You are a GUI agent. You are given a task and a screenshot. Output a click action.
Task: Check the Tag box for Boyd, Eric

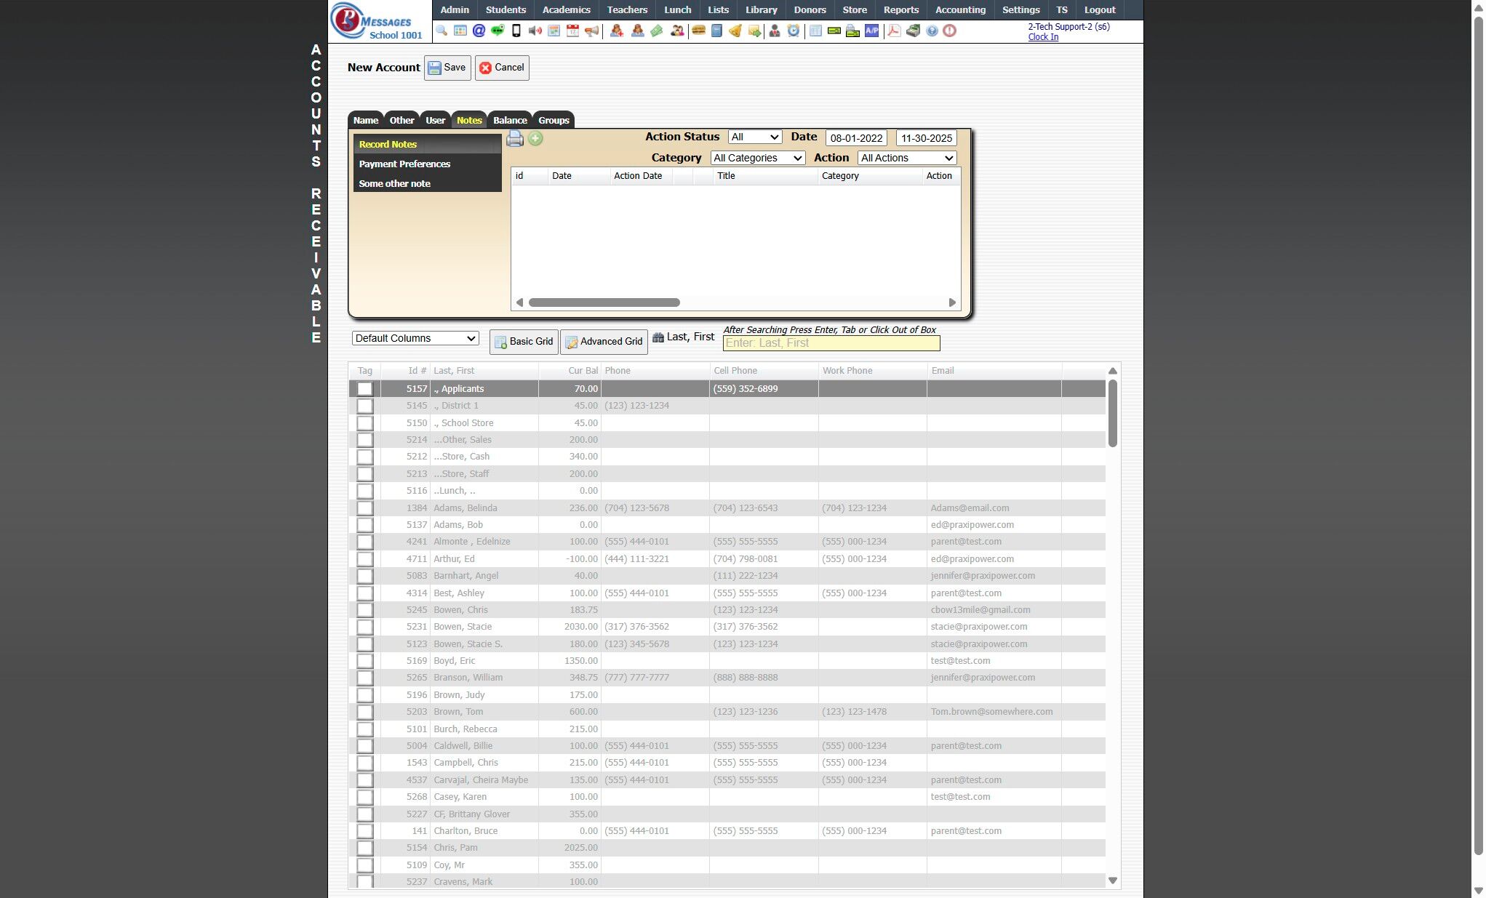[x=365, y=661]
